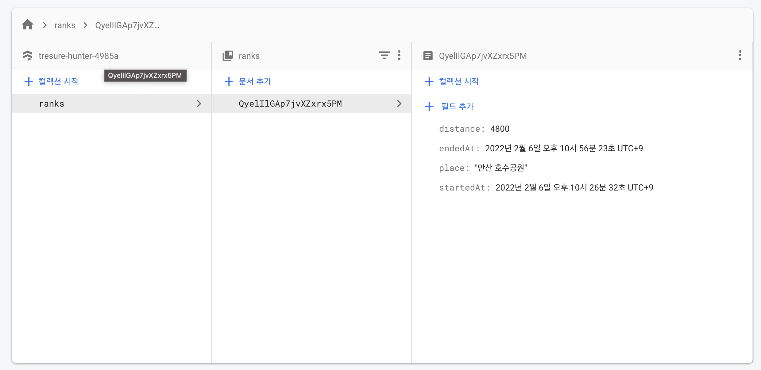
Task: Expand the ranks row chevron
Action: click(199, 104)
